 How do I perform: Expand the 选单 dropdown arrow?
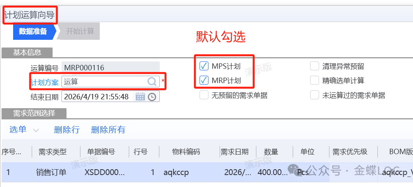(x=36, y=130)
